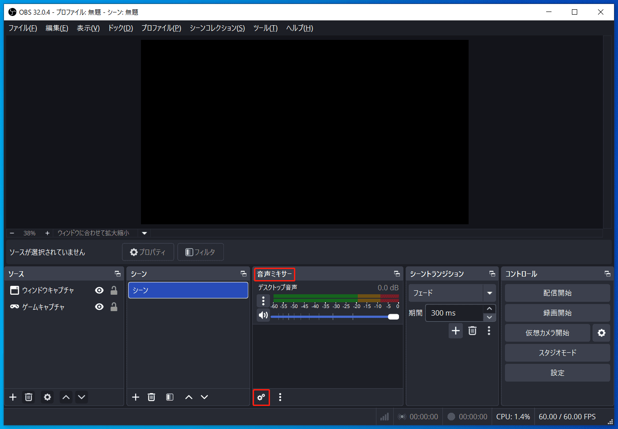Screen dimensions: 618x429
Task: Open ファイル menu
Action: (x=23, y=28)
